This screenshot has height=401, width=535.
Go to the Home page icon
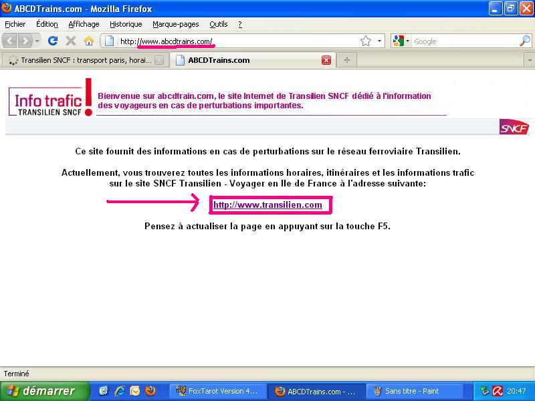[x=88, y=41]
